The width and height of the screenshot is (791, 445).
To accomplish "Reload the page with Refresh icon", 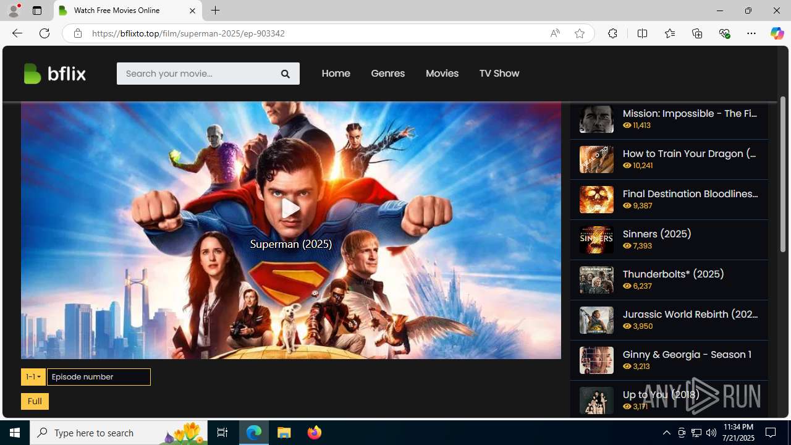I will click(44, 33).
